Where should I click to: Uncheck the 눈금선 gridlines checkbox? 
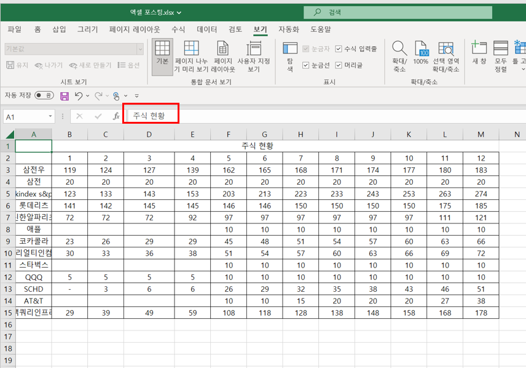pos(305,65)
